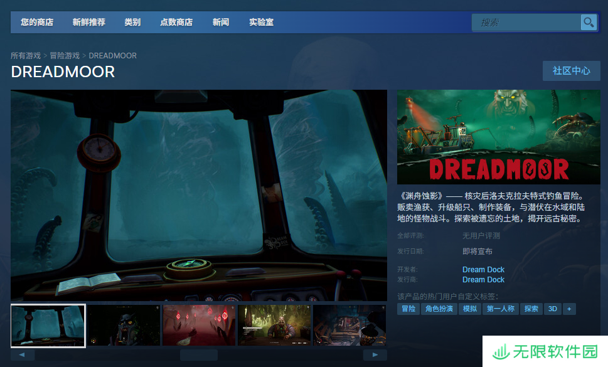Click the DREADMOOR capsule header image
608x367 pixels.
point(499,137)
